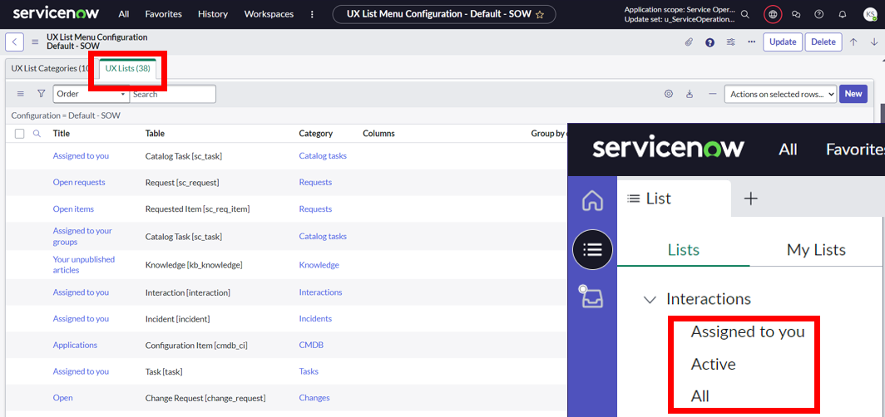Go to next record with down arrow

[874, 42]
